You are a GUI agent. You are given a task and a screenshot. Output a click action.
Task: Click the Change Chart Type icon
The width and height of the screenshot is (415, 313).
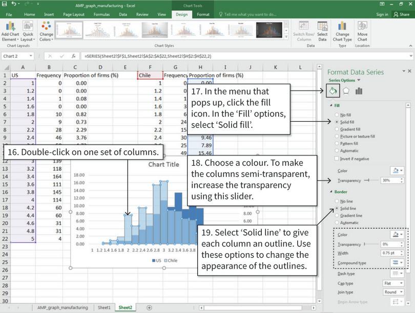click(x=343, y=28)
